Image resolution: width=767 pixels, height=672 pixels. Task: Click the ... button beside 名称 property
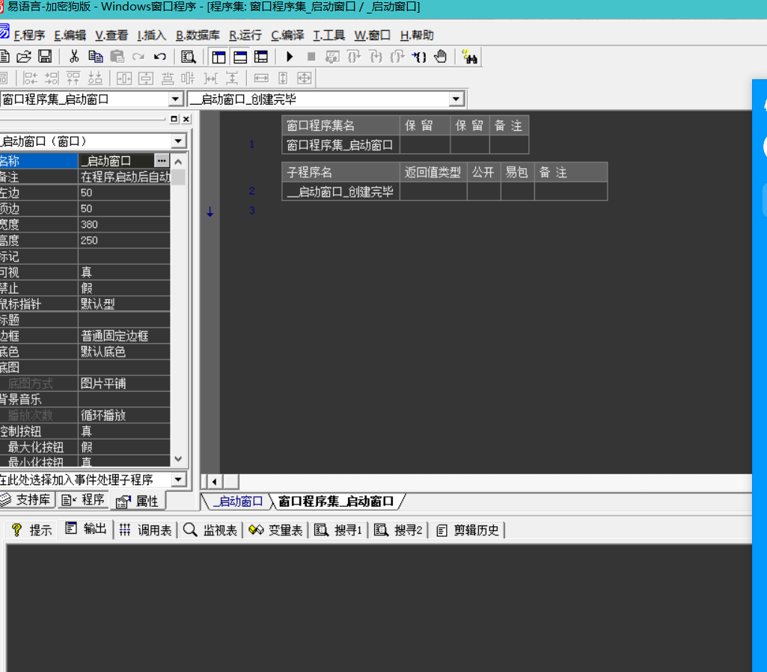161,160
